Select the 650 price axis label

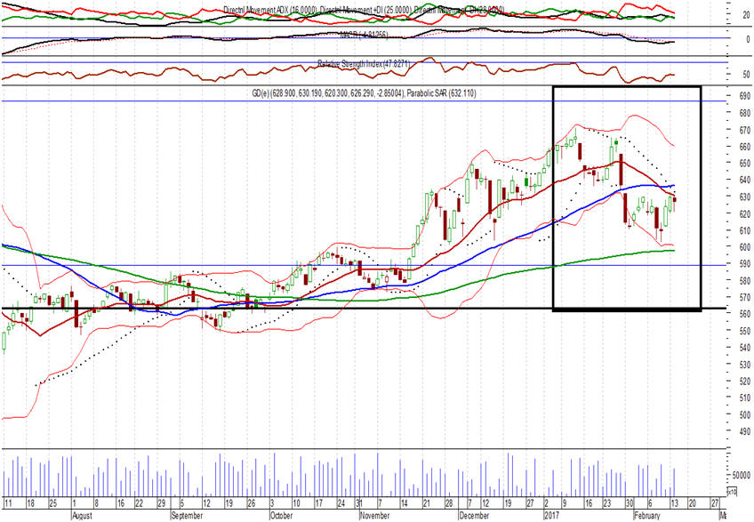pos(745,163)
